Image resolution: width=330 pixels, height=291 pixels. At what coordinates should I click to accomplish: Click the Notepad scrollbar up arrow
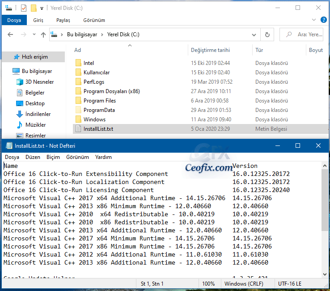click(x=325, y=166)
